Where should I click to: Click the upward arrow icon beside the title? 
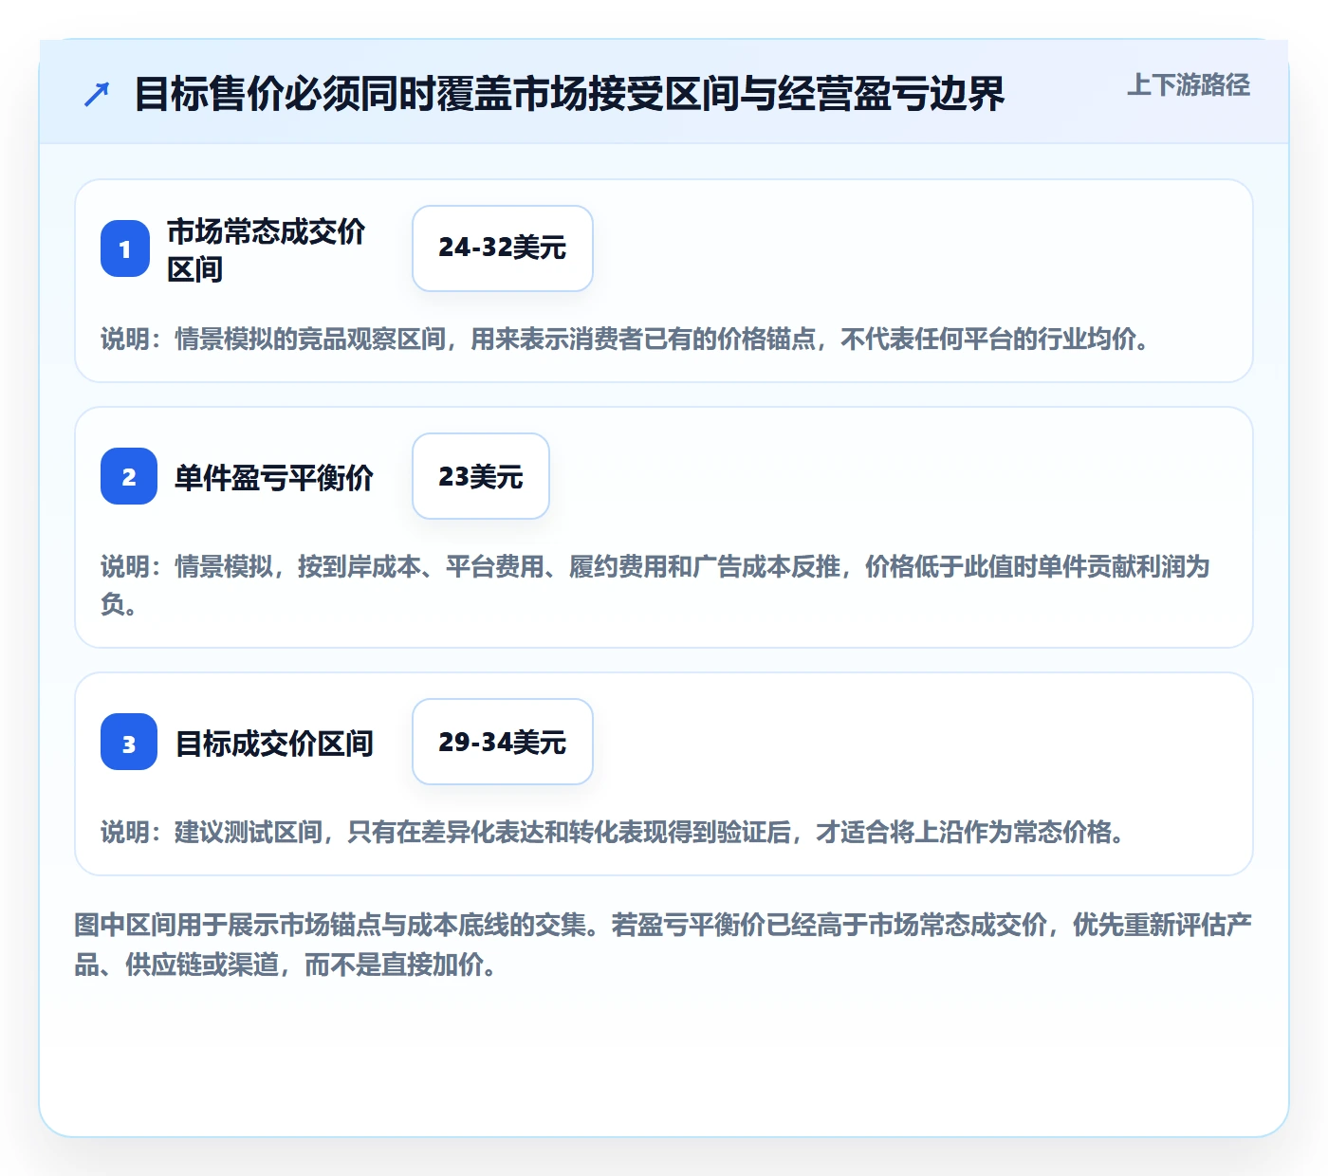[97, 94]
